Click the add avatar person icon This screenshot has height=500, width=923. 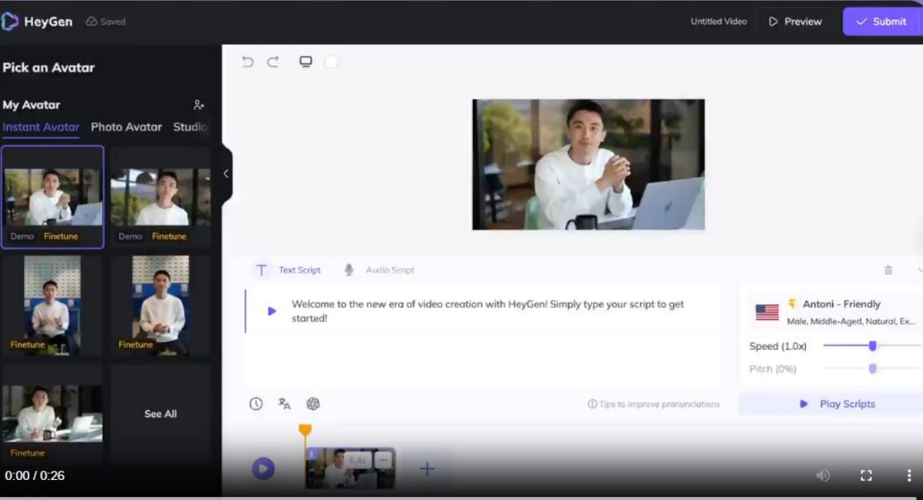coord(199,105)
